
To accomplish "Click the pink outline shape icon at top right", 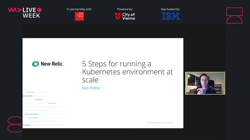I will (234, 16).
